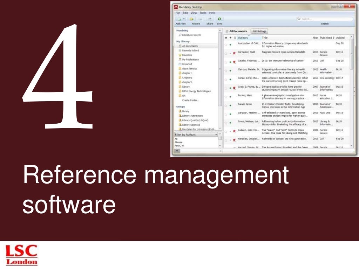Screen dimensions: 359x269
Task: Click the remove-folder icon beside Folders
Action: pos(200,19)
